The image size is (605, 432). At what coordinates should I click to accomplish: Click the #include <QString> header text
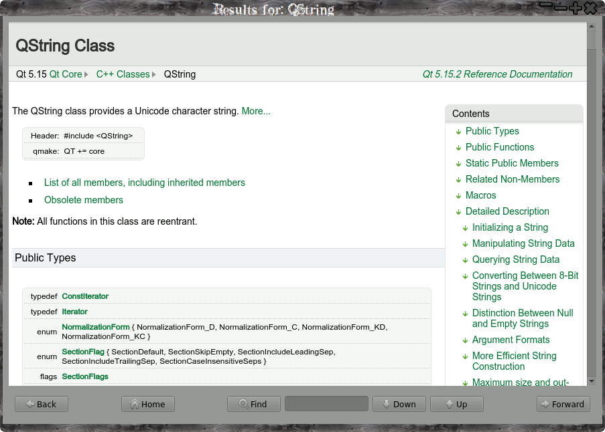tap(98, 136)
